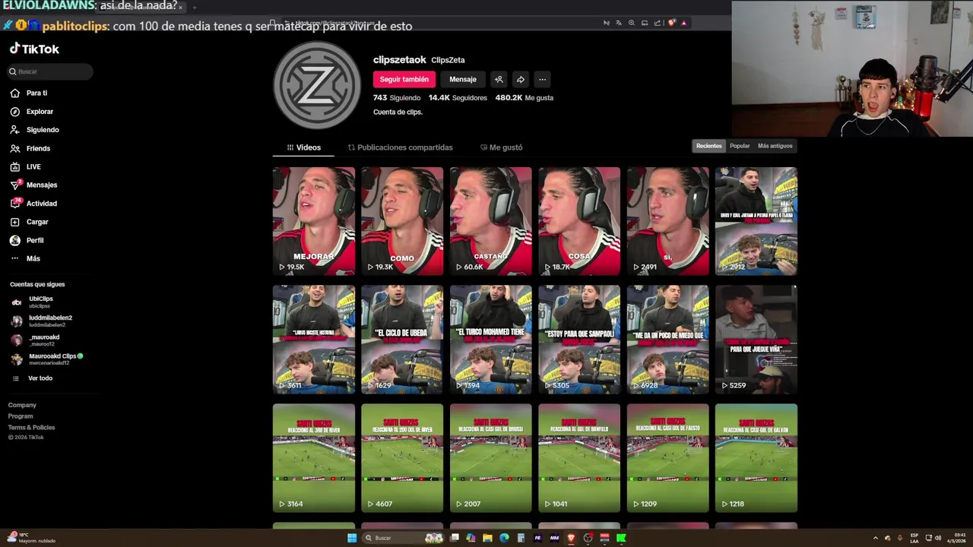Expand Terms & Policies footer section
The width and height of the screenshot is (973, 547).
[31, 427]
